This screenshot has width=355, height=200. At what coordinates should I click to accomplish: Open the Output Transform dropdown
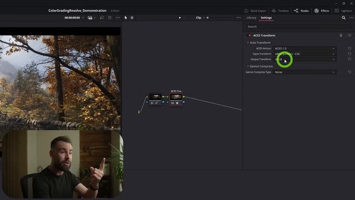(x=305, y=59)
